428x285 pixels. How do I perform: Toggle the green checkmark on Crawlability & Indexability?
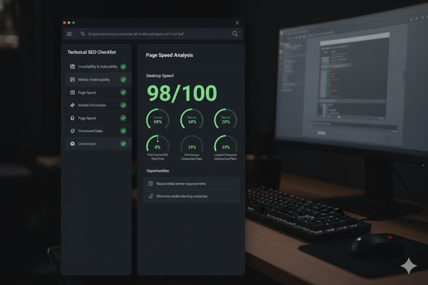coord(123,66)
